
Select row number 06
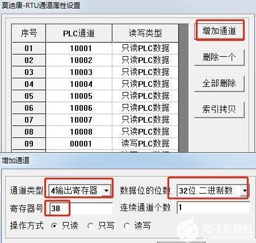[x=29, y=108]
